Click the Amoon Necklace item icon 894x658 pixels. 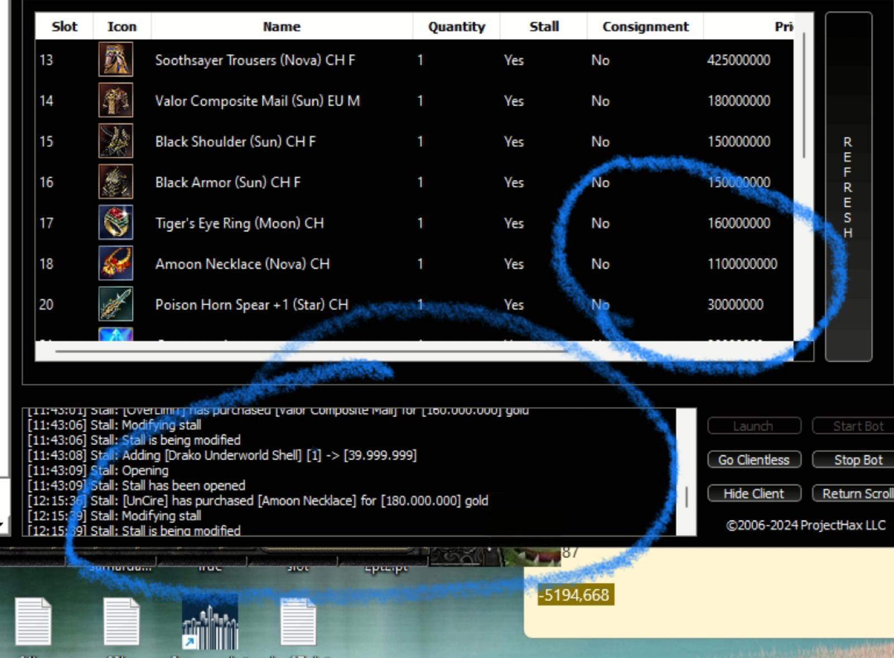tap(116, 263)
